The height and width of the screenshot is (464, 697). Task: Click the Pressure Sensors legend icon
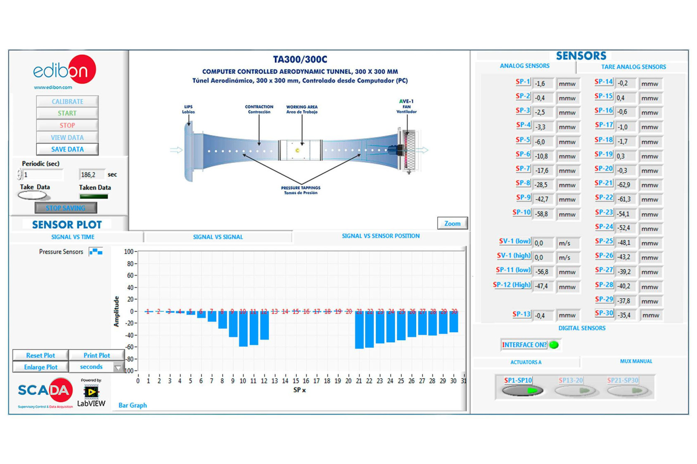96,252
